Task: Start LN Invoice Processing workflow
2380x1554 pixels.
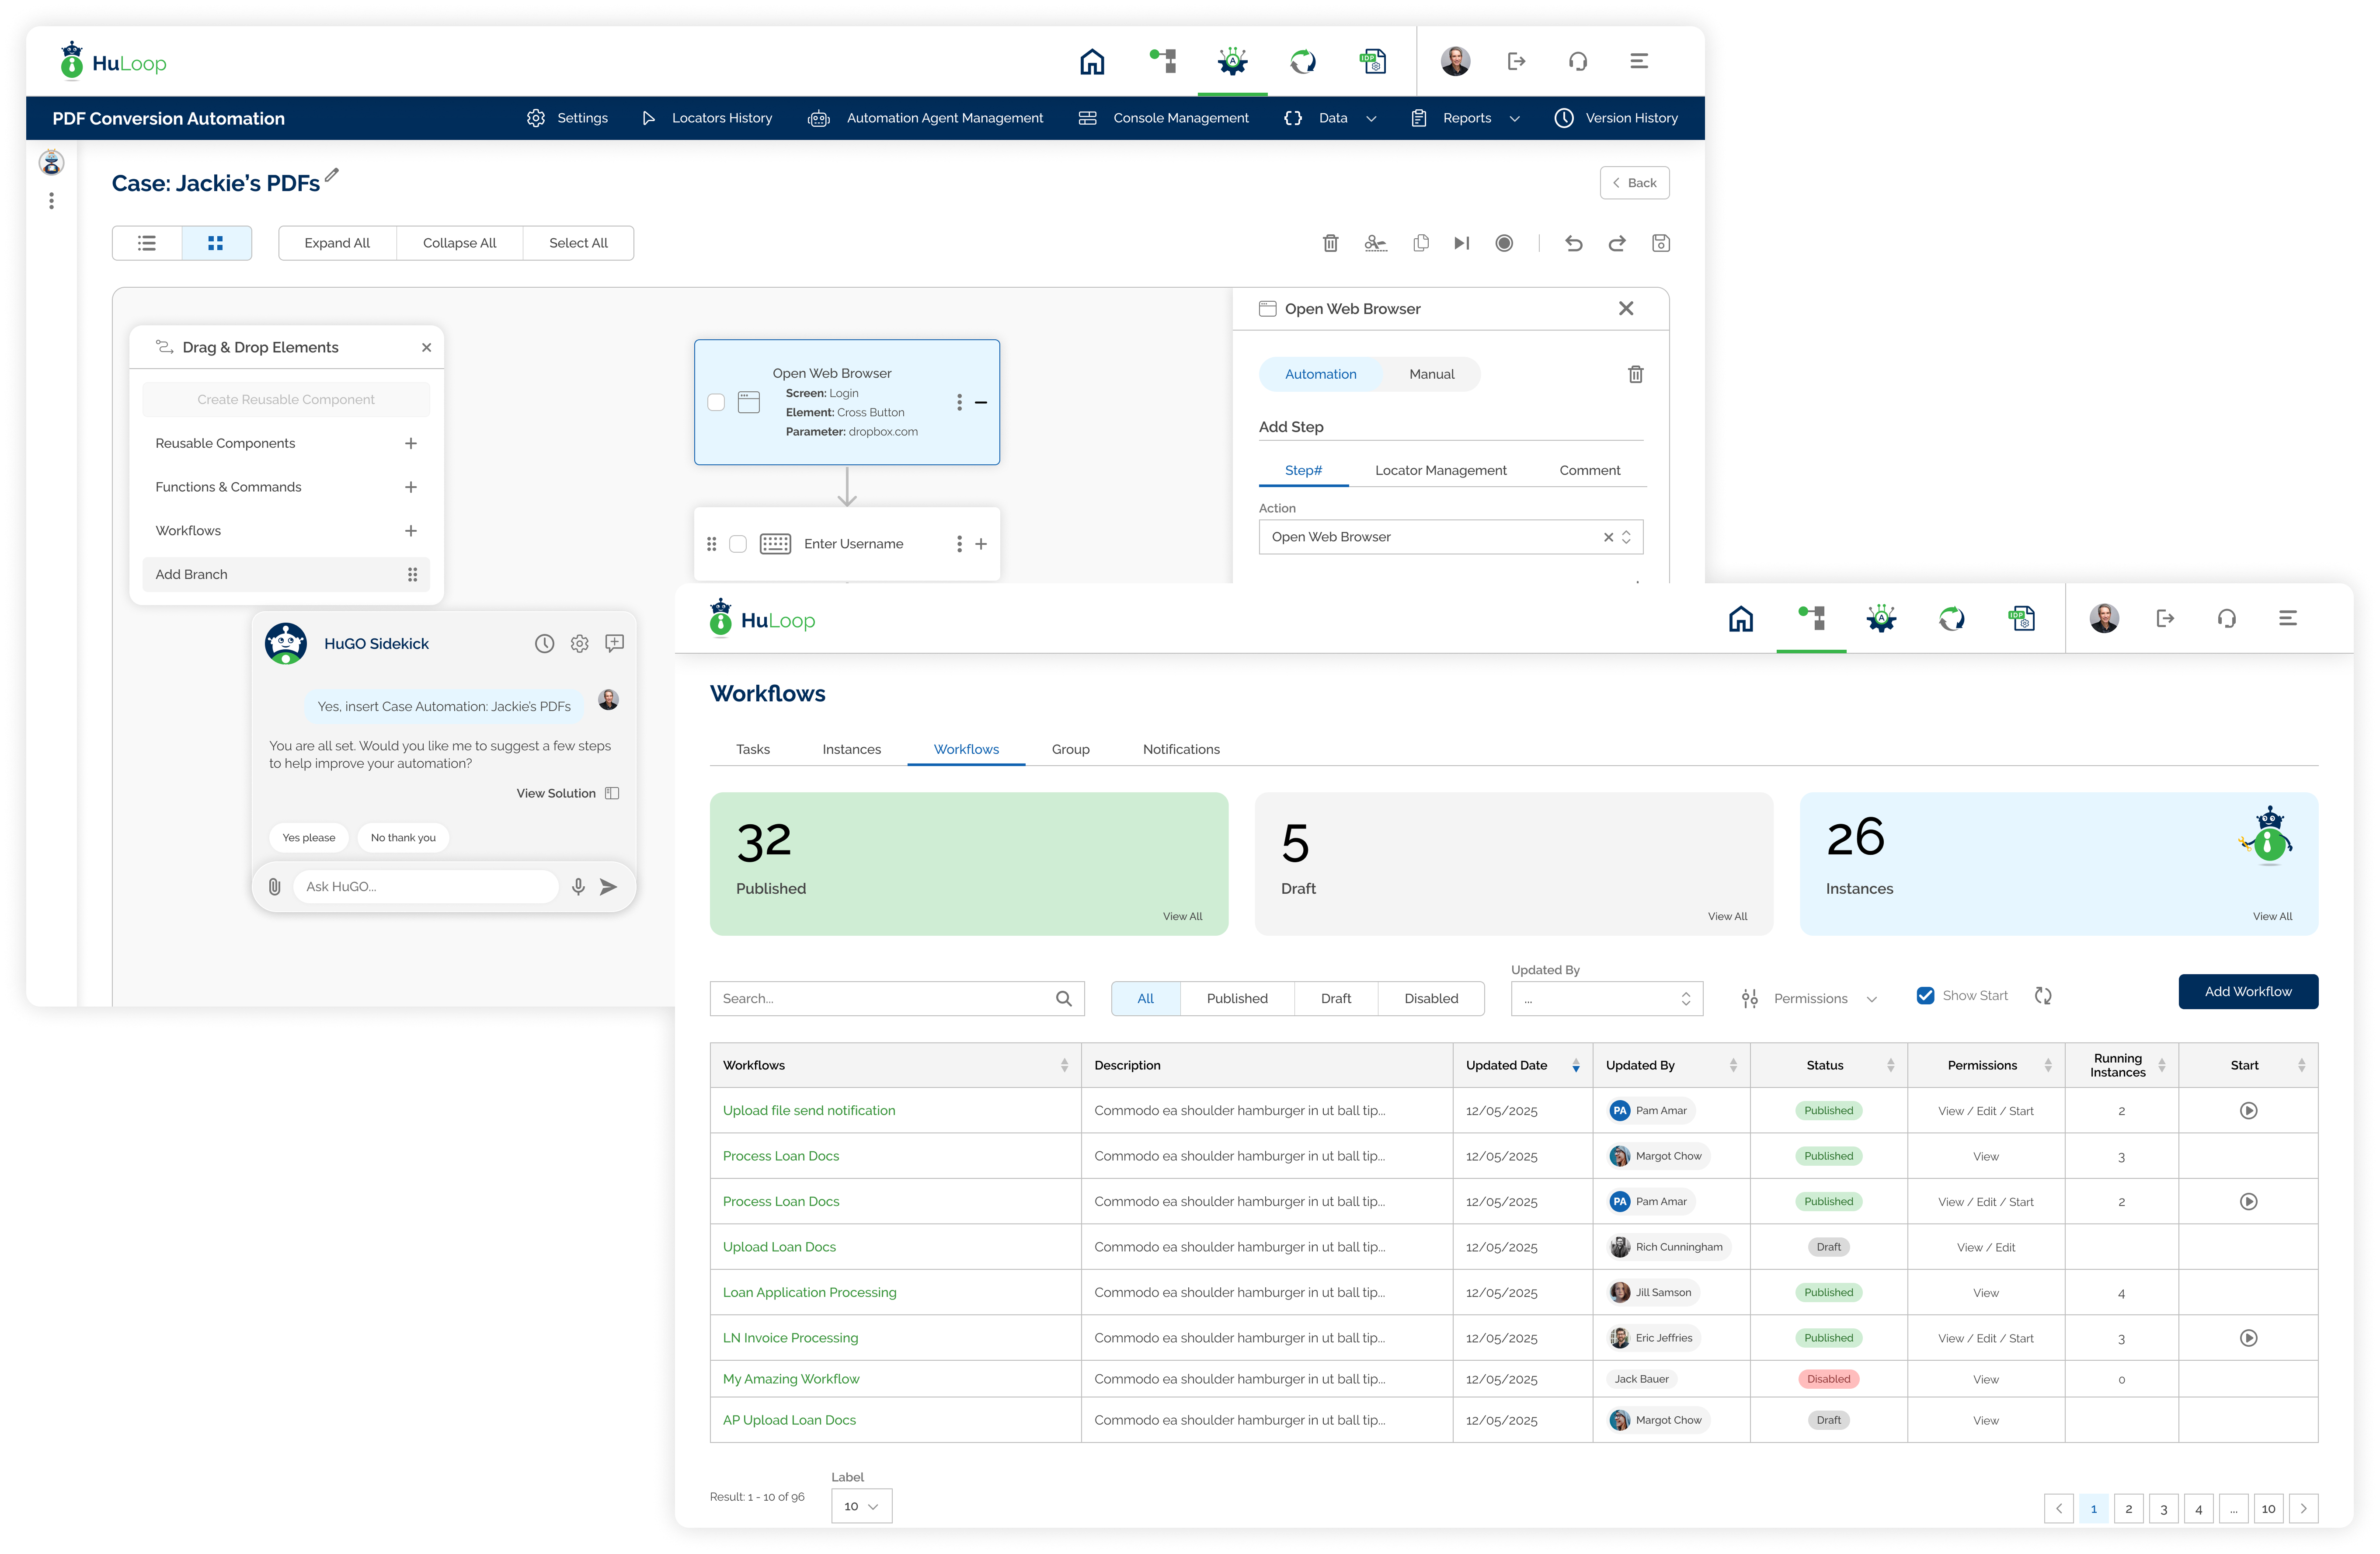Action: tap(2248, 1338)
